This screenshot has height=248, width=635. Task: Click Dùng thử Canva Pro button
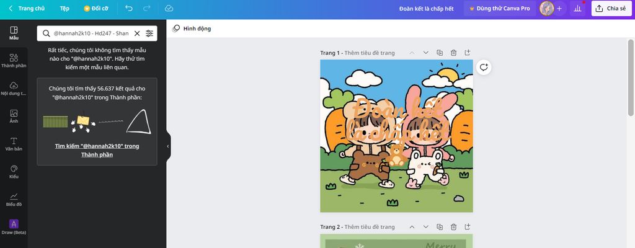(x=500, y=8)
